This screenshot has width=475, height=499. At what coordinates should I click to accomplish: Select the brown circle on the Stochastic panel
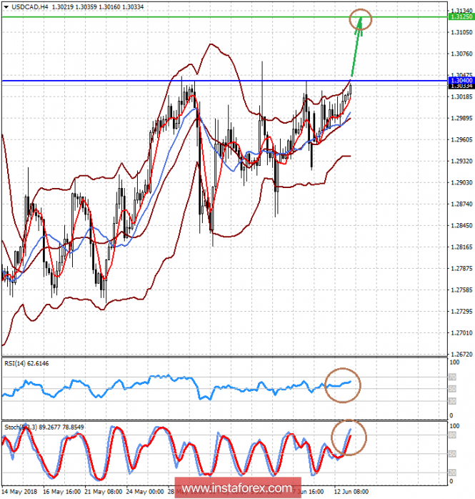coord(348,435)
